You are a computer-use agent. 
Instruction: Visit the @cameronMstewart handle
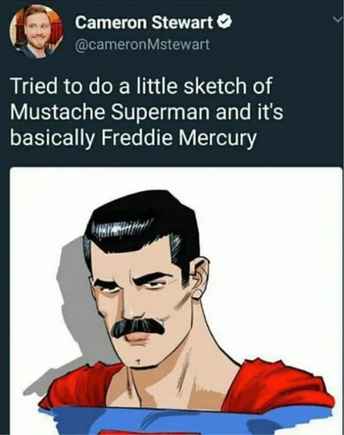(x=142, y=44)
